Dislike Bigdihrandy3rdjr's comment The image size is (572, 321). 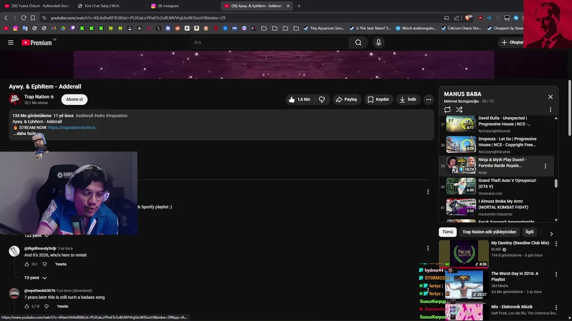tap(45, 264)
